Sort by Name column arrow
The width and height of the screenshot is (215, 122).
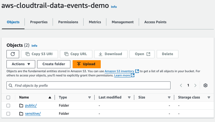click(x=50, y=97)
